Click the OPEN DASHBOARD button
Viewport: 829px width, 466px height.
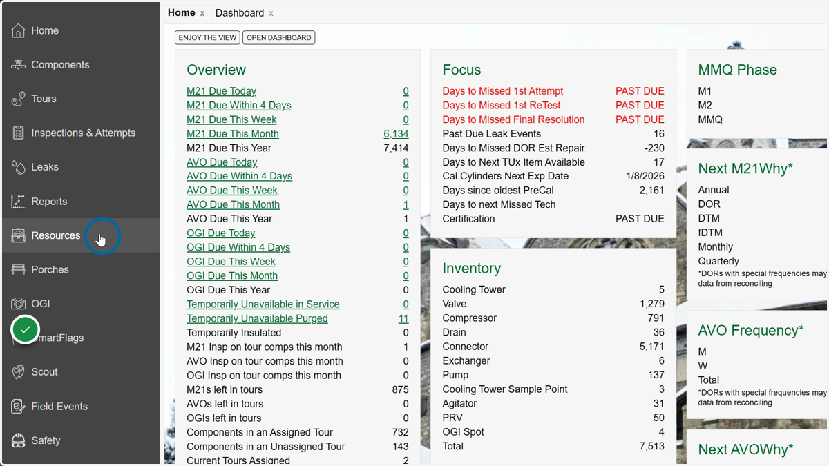pos(279,37)
